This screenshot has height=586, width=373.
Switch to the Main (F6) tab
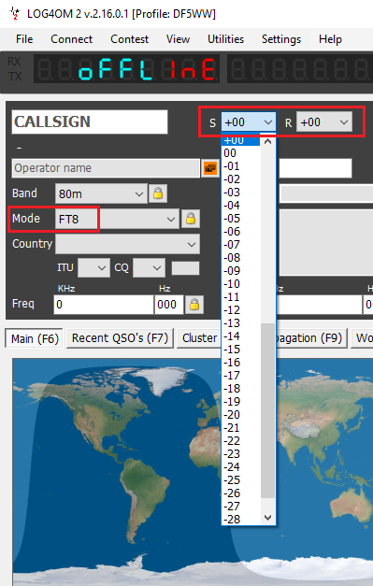pos(35,338)
